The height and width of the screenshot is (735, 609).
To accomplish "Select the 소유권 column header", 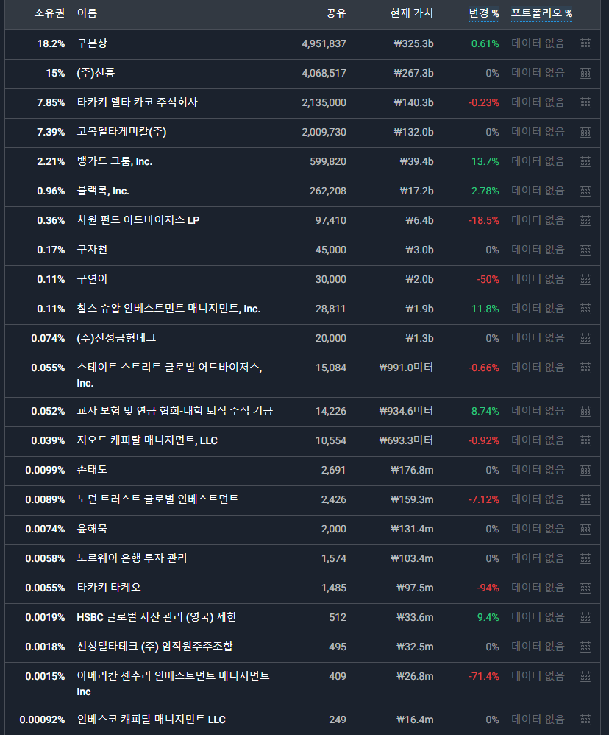I will tap(49, 13).
